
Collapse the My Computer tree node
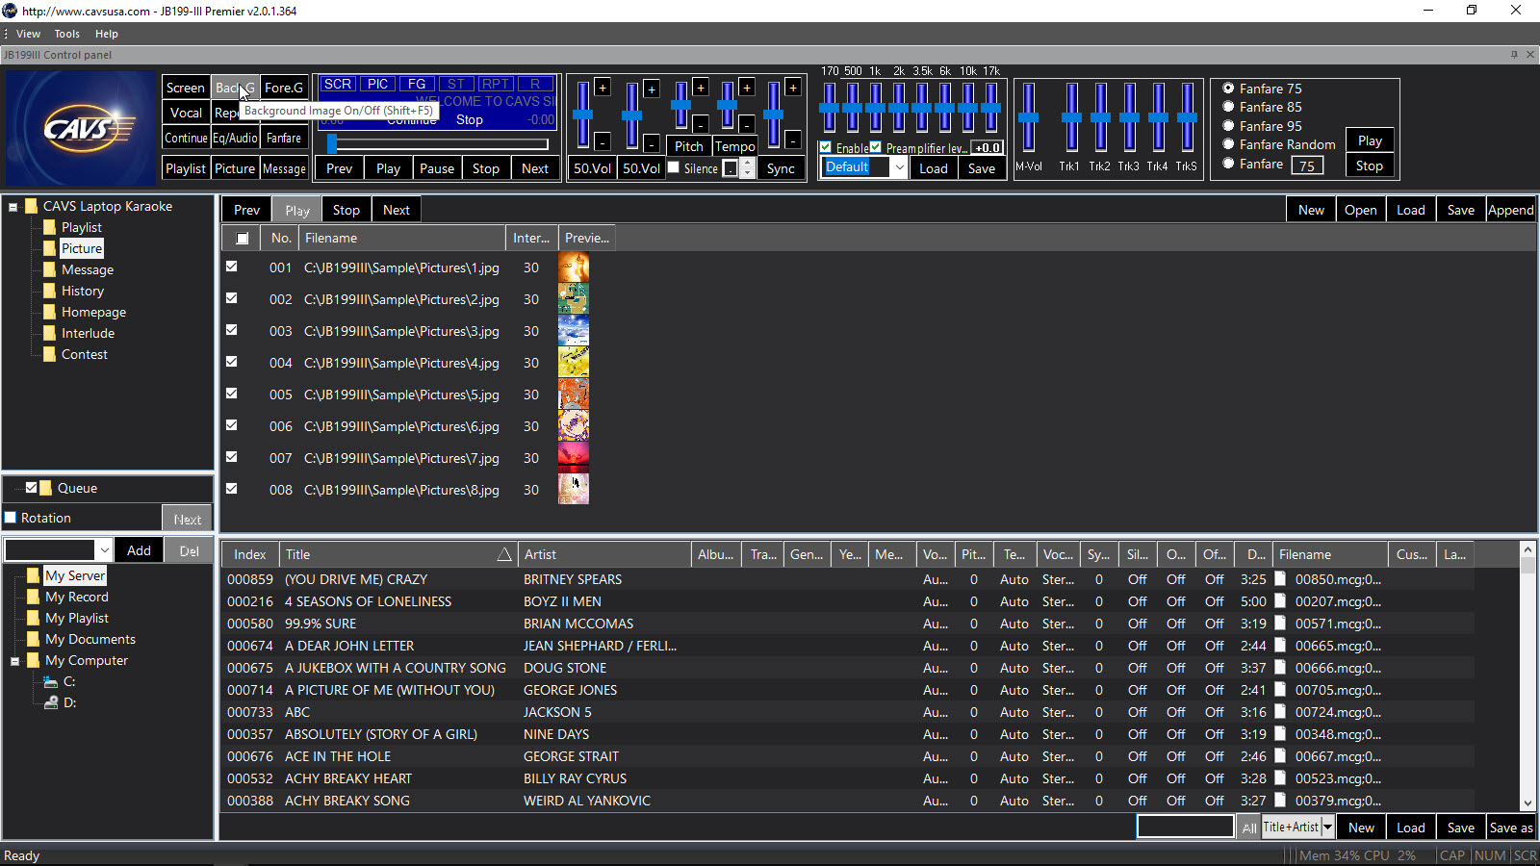pyautogui.click(x=15, y=661)
